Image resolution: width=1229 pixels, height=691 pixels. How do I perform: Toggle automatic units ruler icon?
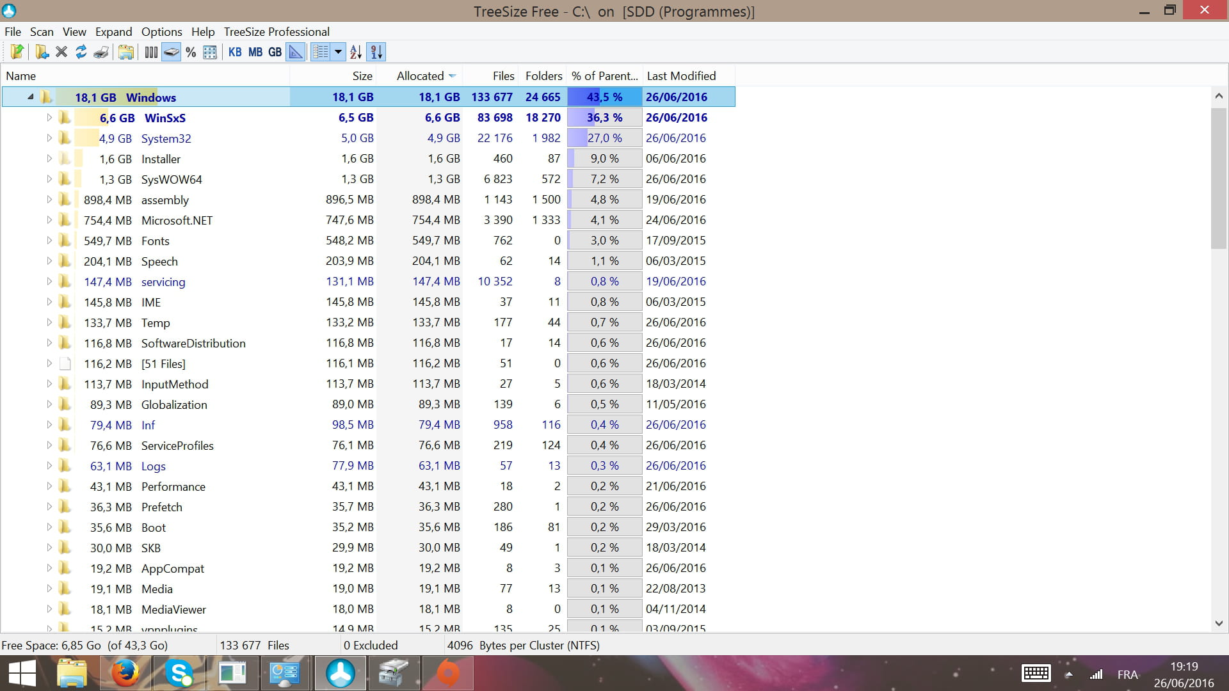(296, 52)
